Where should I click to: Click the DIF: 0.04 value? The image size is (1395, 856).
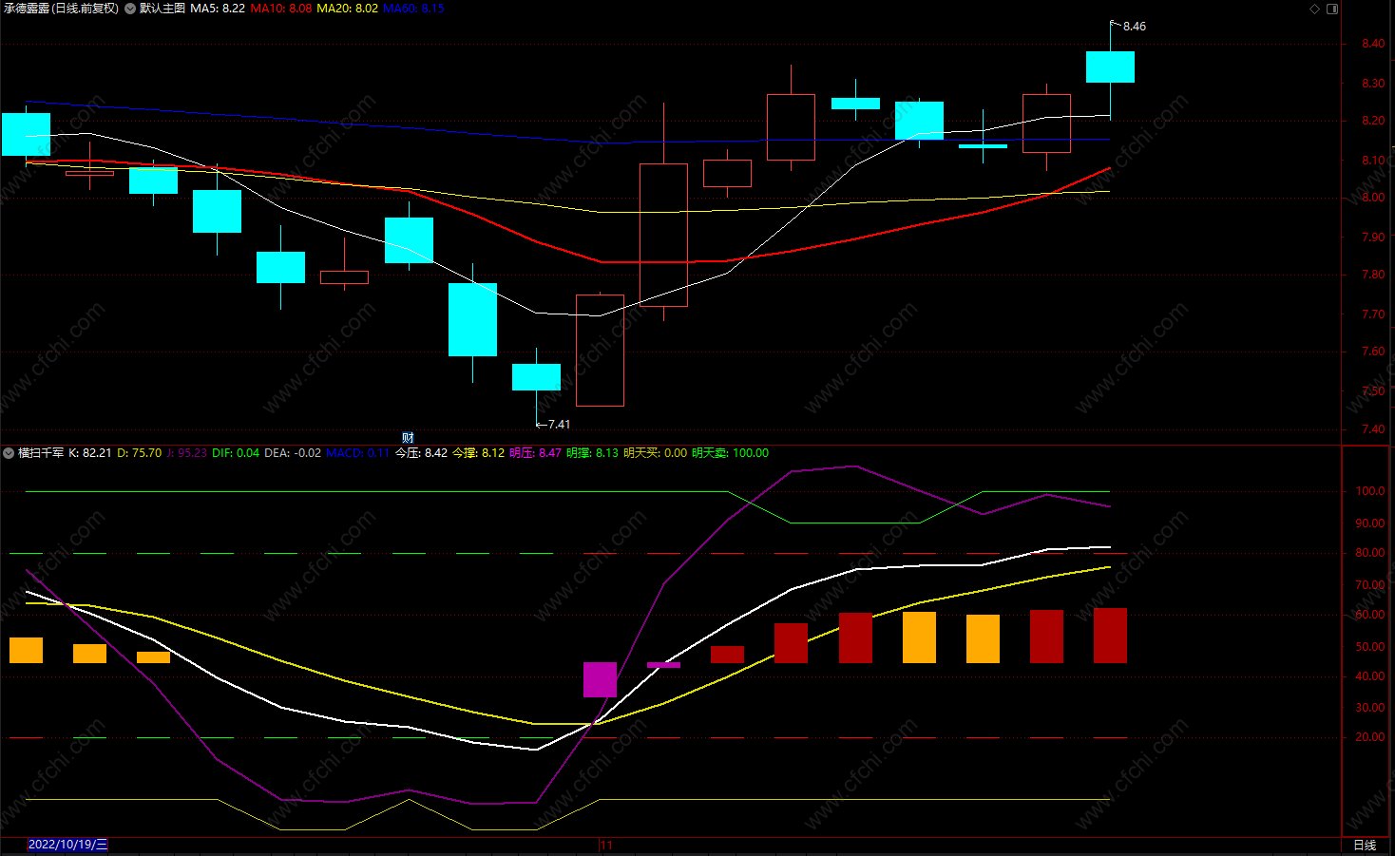pos(236,453)
